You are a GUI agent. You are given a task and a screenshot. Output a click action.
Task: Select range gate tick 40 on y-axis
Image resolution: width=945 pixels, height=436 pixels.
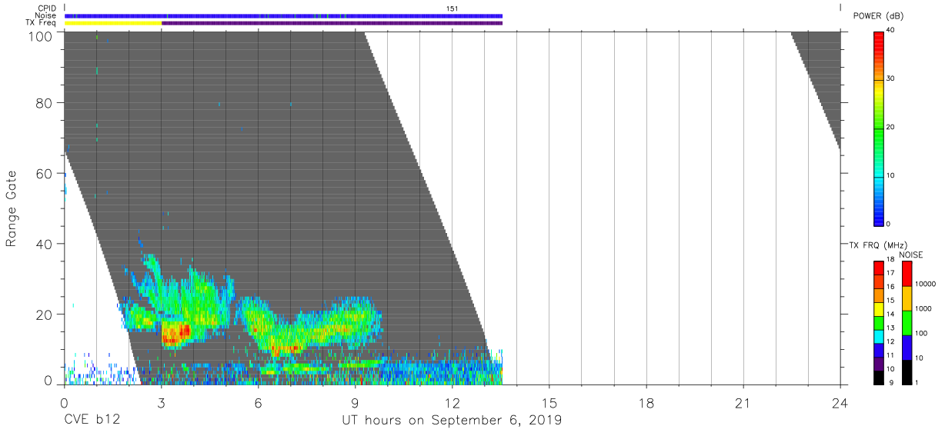click(x=44, y=243)
